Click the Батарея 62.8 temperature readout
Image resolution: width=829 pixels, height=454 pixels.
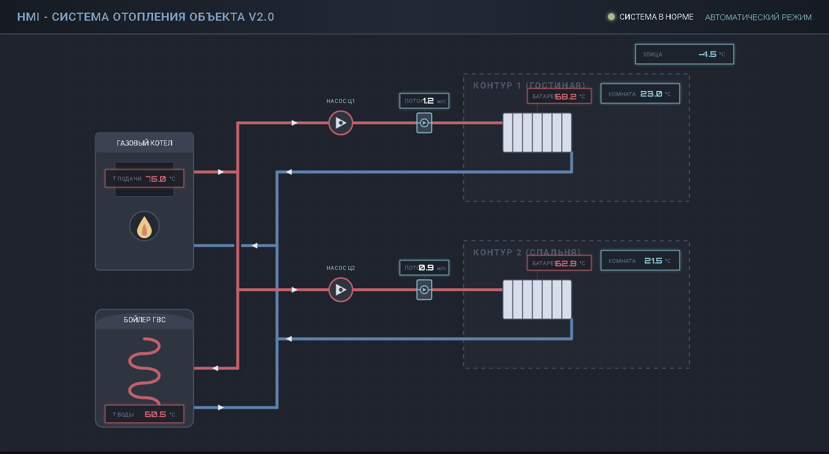[558, 263]
